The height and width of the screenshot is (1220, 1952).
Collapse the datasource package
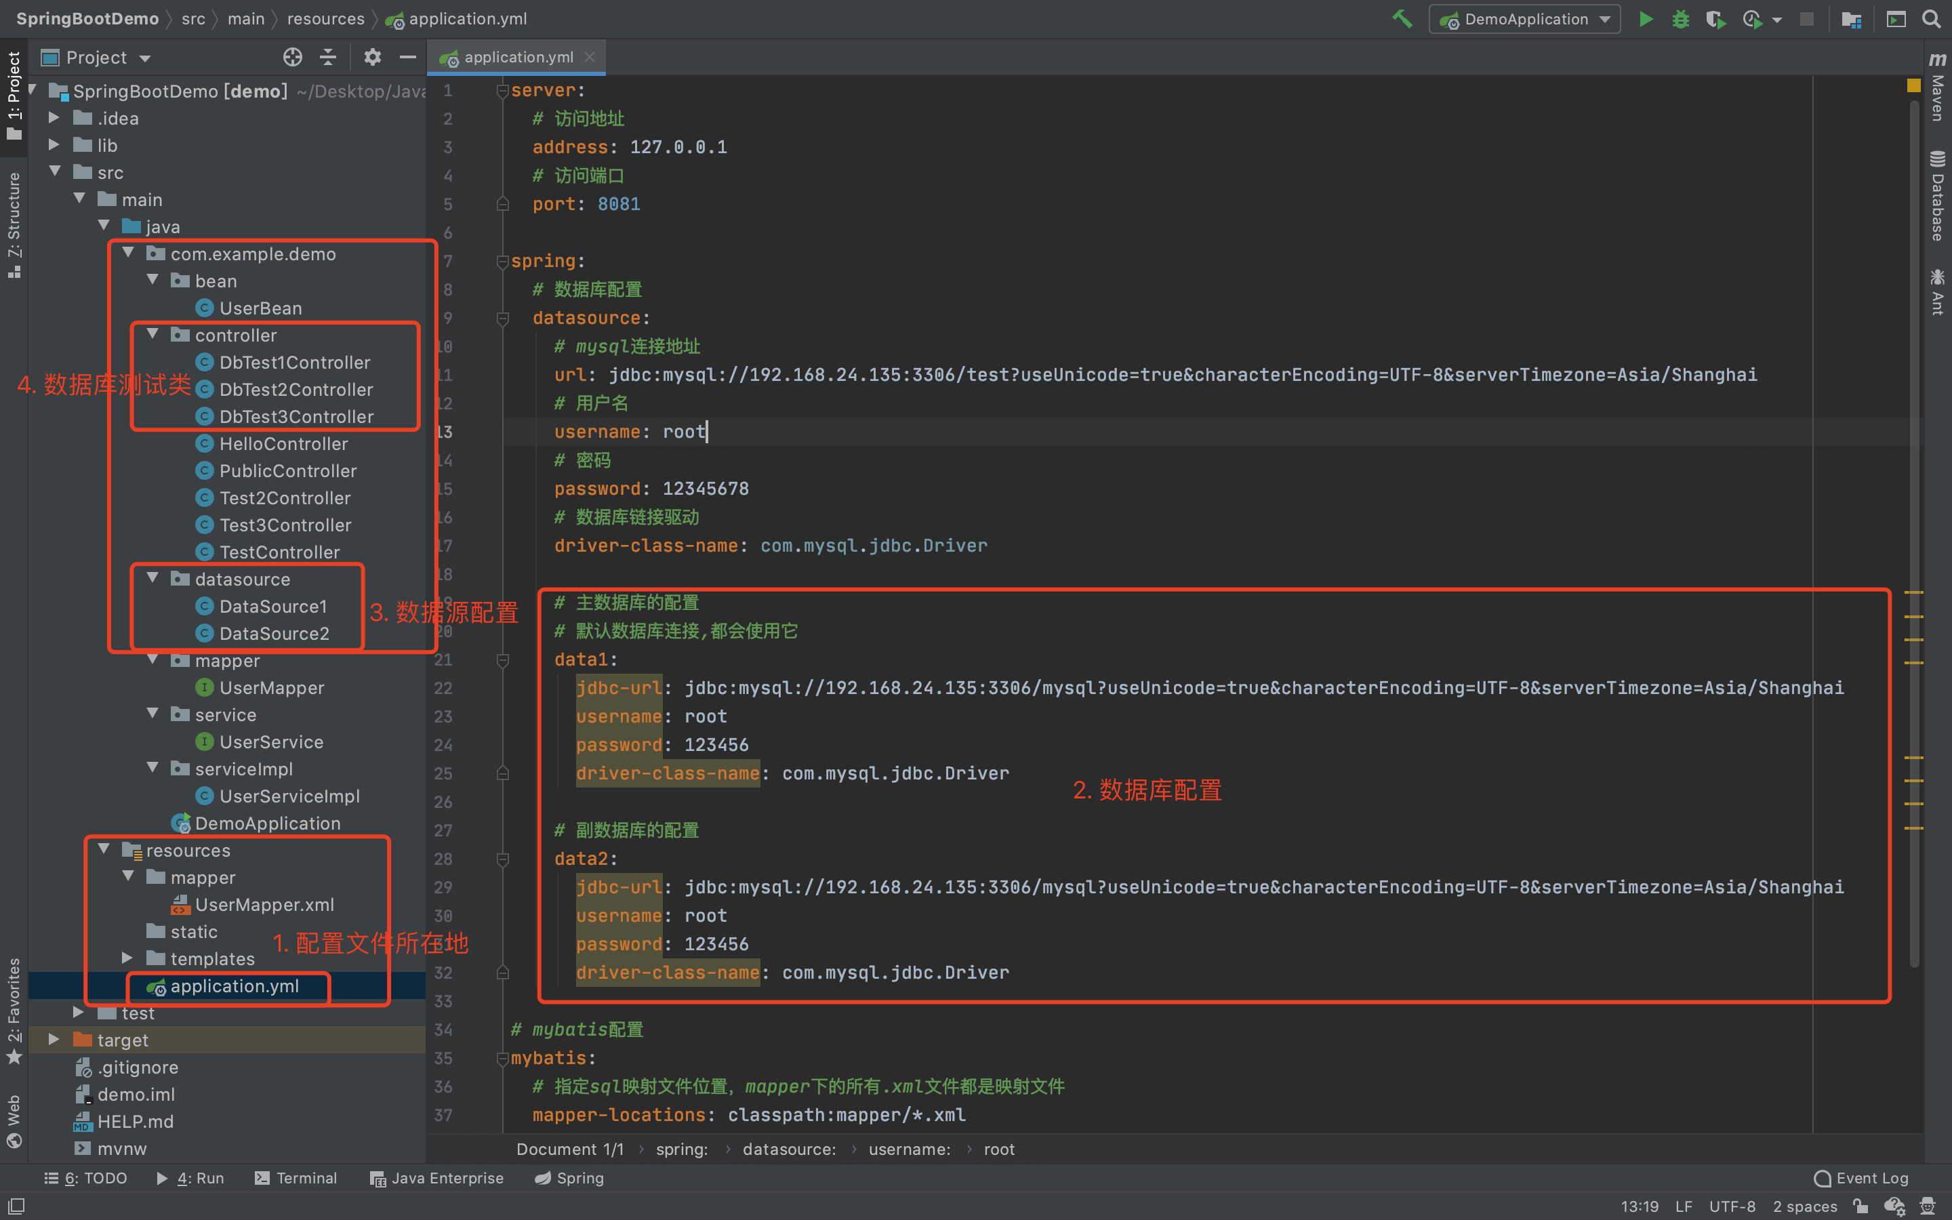(152, 579)
